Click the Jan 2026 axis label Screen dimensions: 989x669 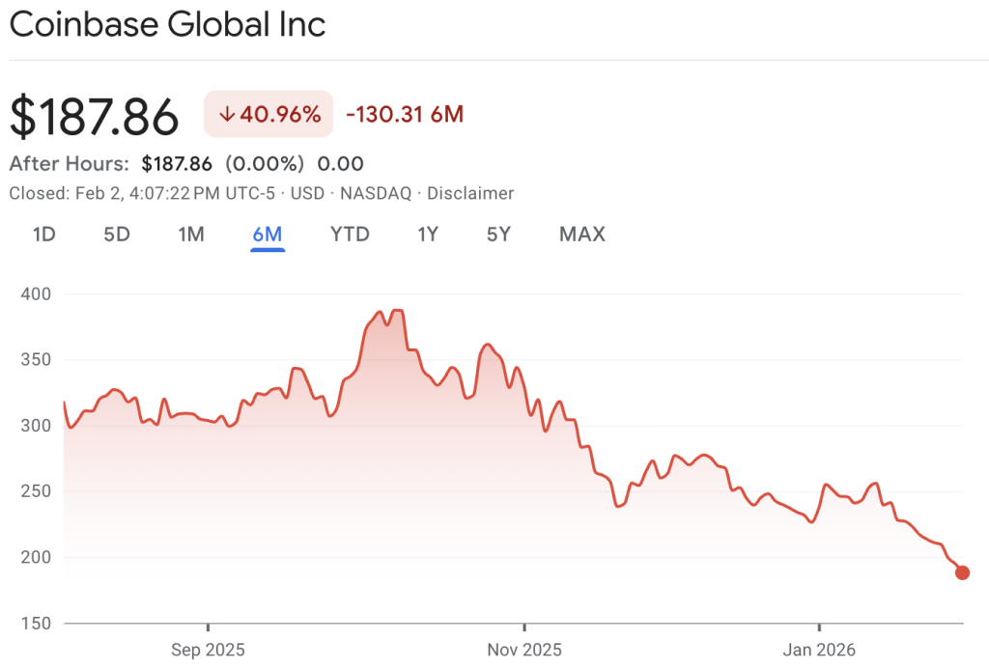[819, 650]
